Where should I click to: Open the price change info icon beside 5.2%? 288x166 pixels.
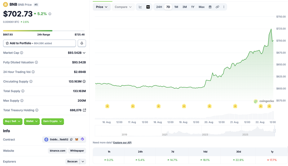(x=50, y=14)
